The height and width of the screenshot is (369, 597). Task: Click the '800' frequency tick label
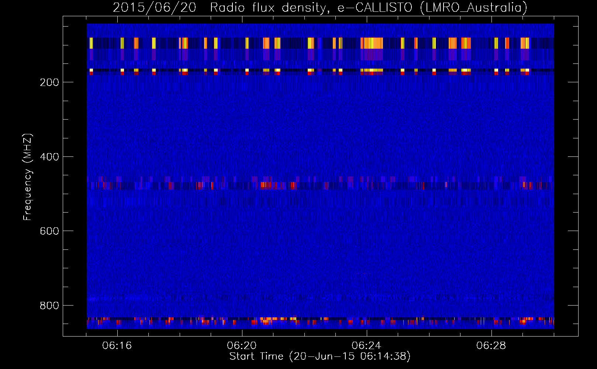tap(49, 306)
